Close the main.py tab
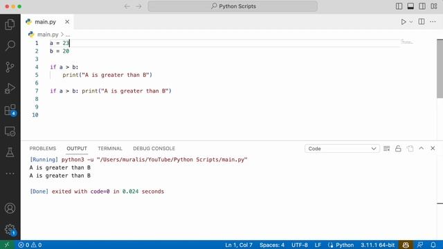443x249 pixels. tap(67, 21)
